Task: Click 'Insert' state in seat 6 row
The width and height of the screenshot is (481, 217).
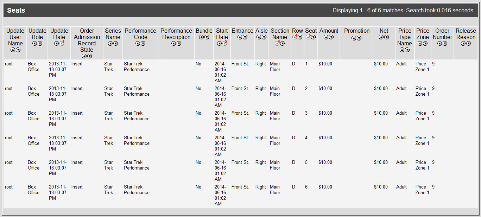Action: click(x=77, y=187)
